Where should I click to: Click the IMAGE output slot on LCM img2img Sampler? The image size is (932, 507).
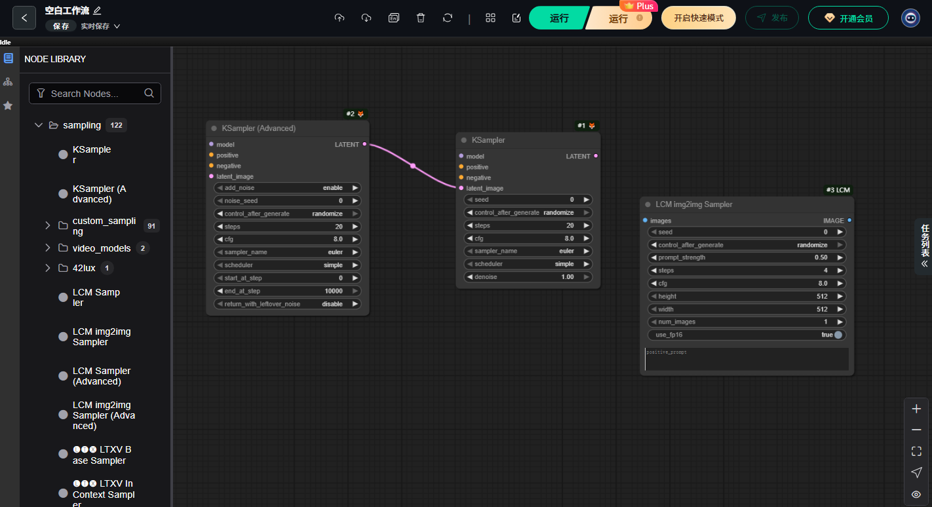pyautogui.click(x=849, y=221)
